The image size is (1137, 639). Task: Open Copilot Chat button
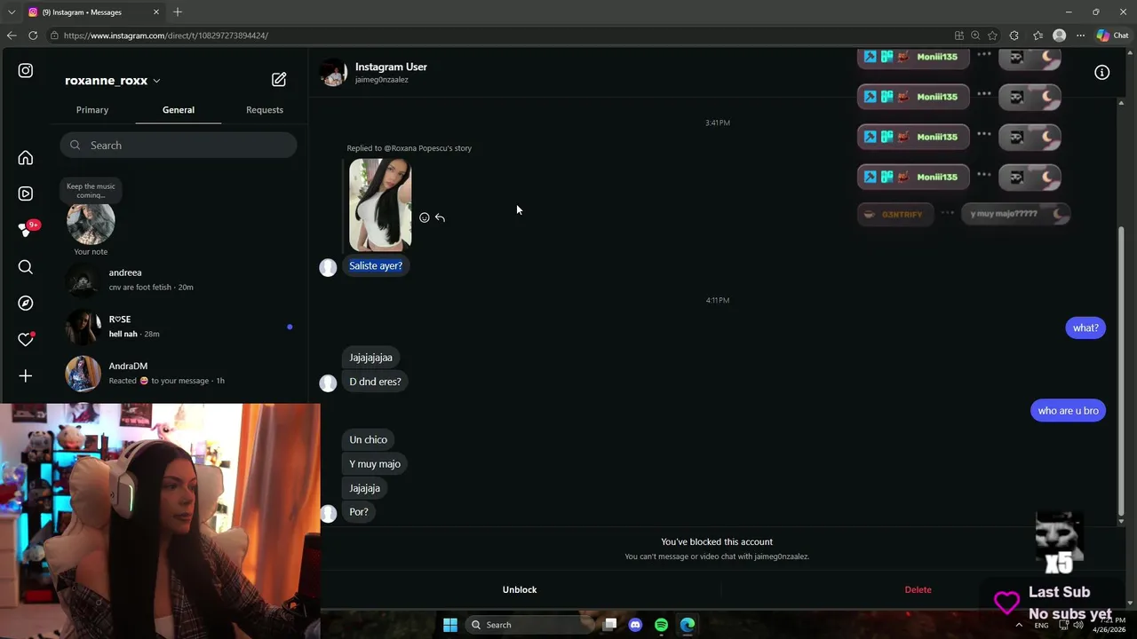click(1112, 35)
